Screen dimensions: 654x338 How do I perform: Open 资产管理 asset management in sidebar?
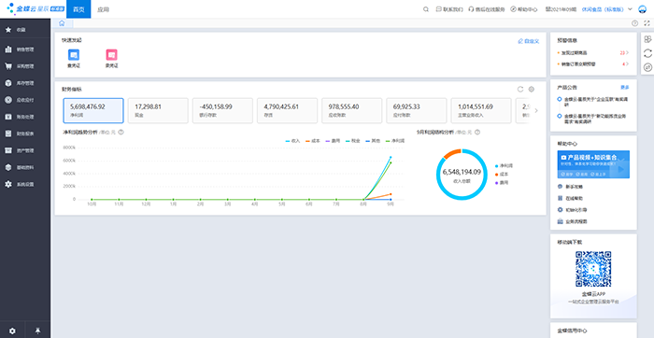[x=25, y=150]
